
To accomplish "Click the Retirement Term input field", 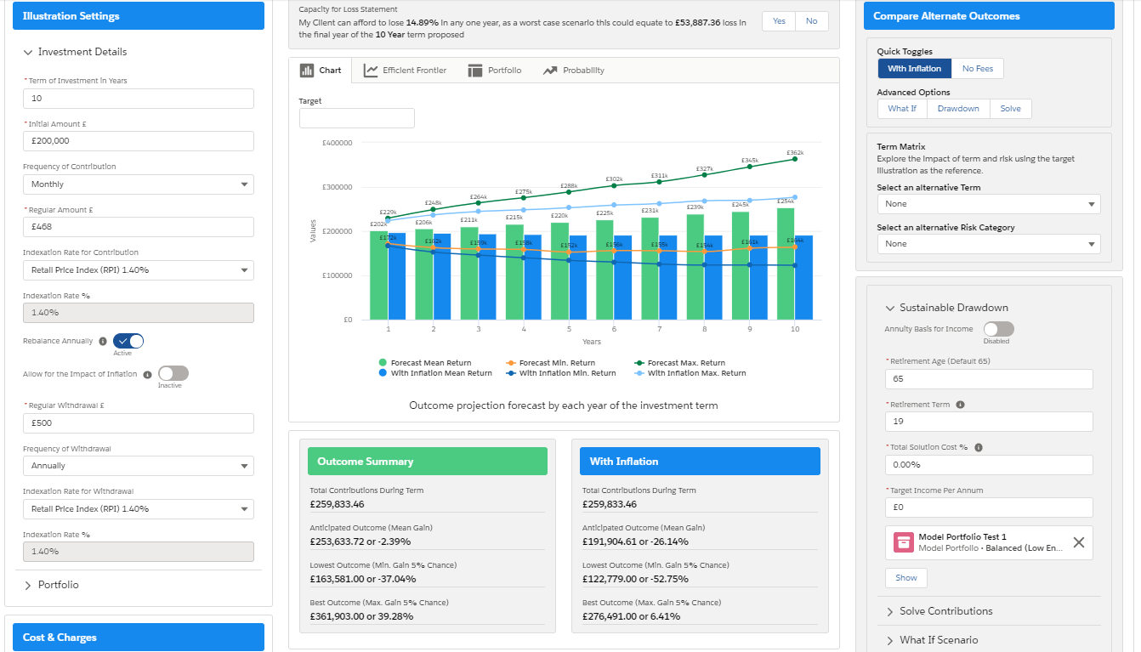I will coord(989,422).
